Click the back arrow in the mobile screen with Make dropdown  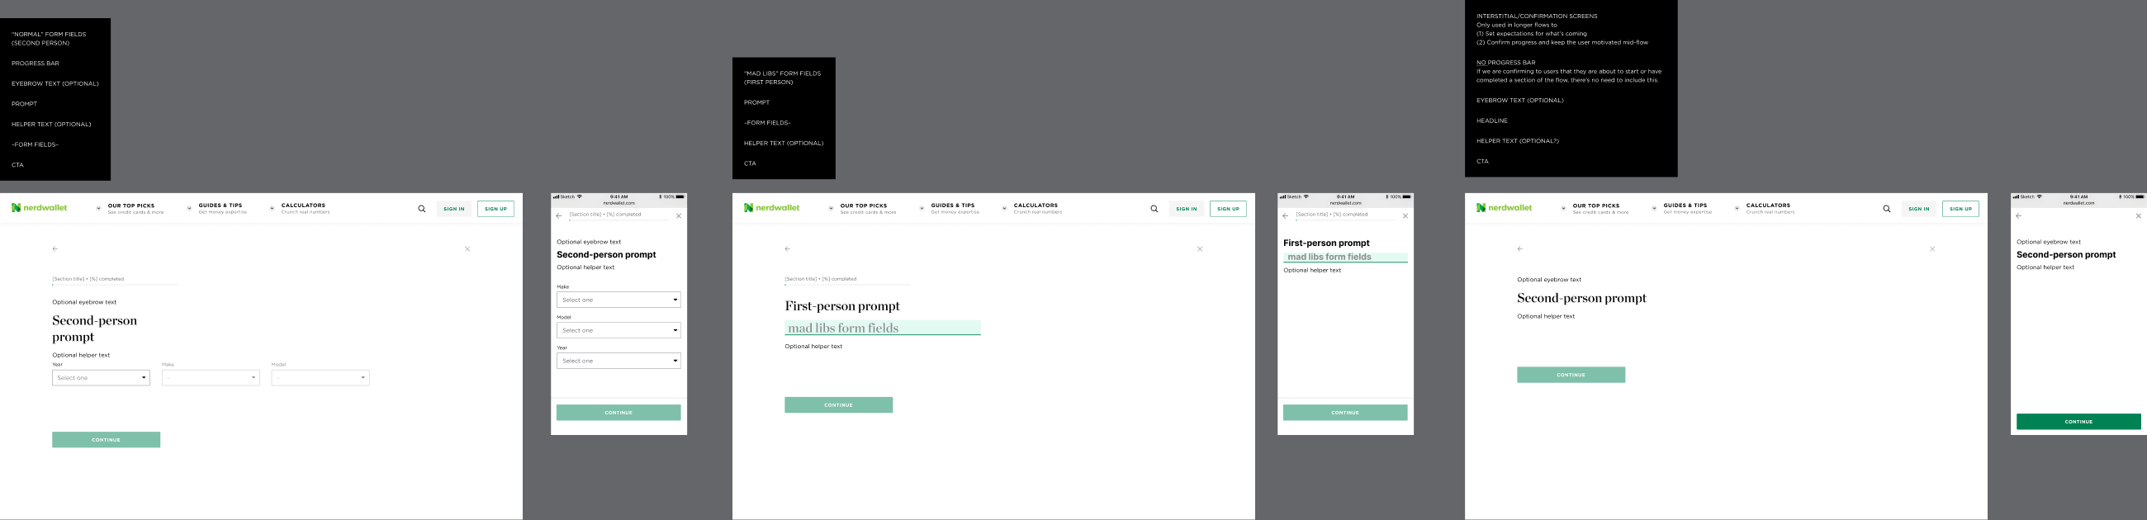pyautogui.click(x=558, y=215)
